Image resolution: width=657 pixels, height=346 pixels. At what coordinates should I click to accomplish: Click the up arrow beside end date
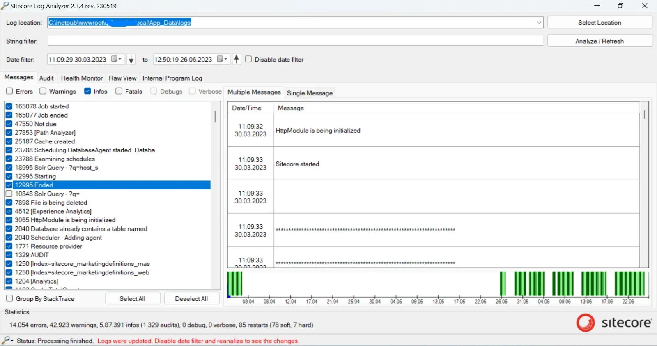point(237,59)
